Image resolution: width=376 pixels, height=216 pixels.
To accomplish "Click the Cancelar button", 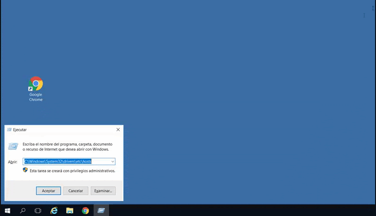I will (76, 191).
